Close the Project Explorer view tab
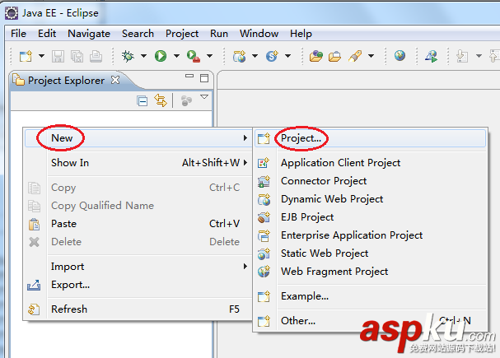 (115, 80)
